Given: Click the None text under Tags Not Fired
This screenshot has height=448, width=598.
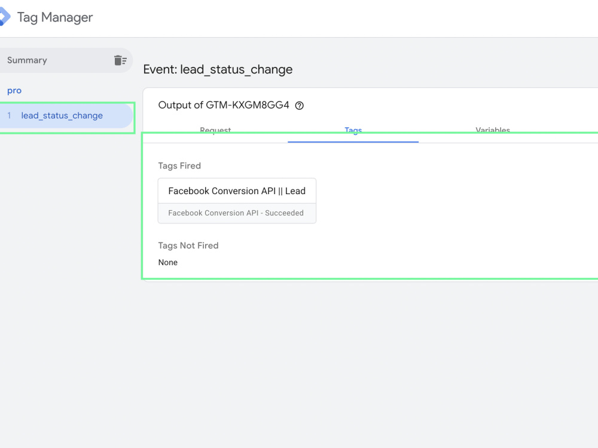Looking at the screenshot, I should click(168, 262).
